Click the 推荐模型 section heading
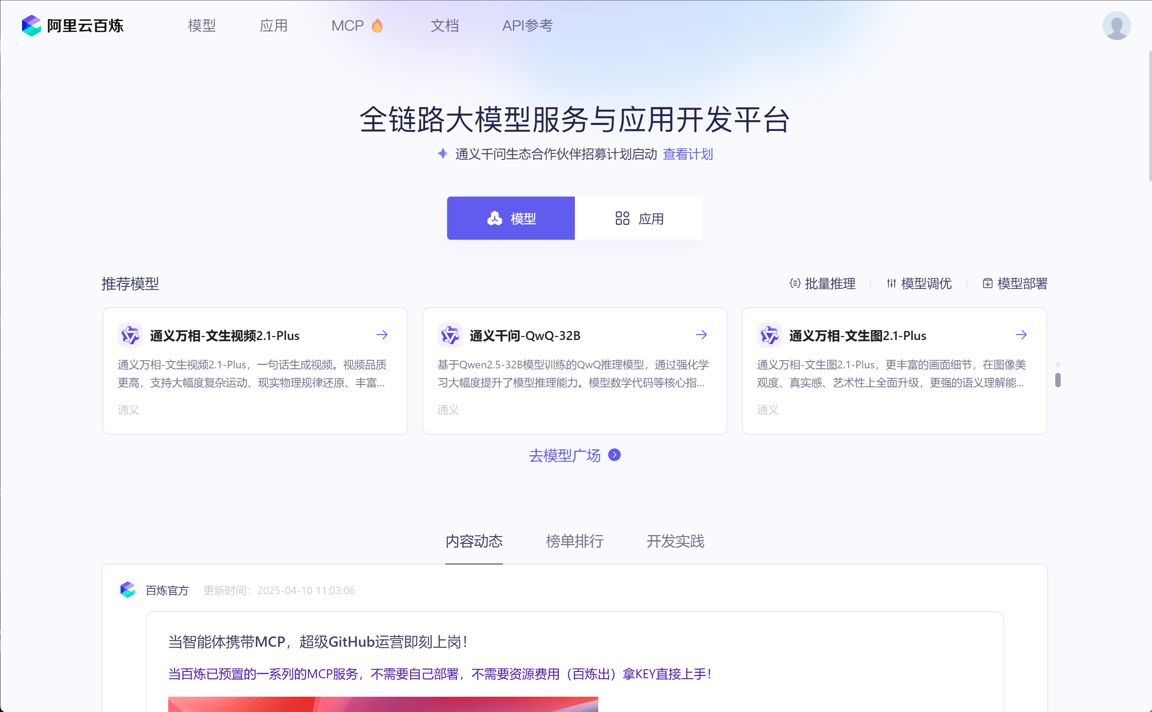Viewport: 1152px width, 712px height. pos(130,283)
